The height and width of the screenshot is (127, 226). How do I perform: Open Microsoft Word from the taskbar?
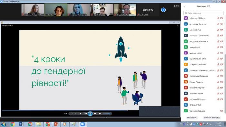click(21, 124)
